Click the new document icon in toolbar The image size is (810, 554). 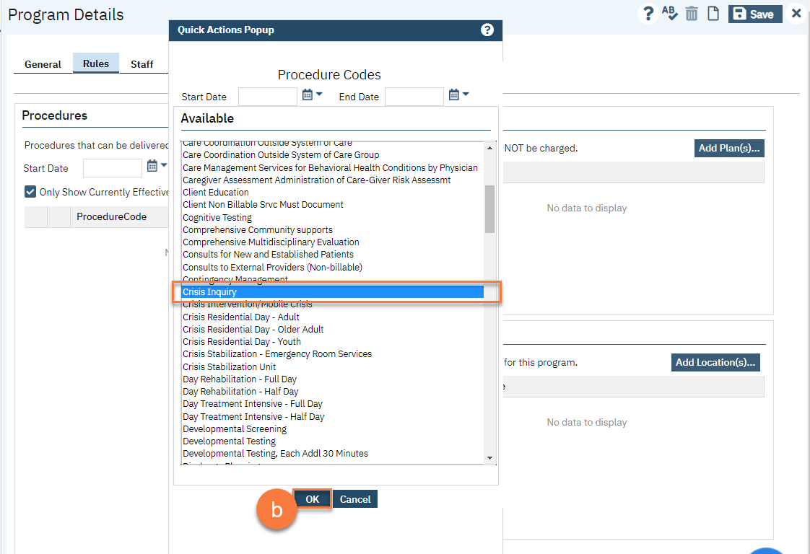click(x=713, y=14)
